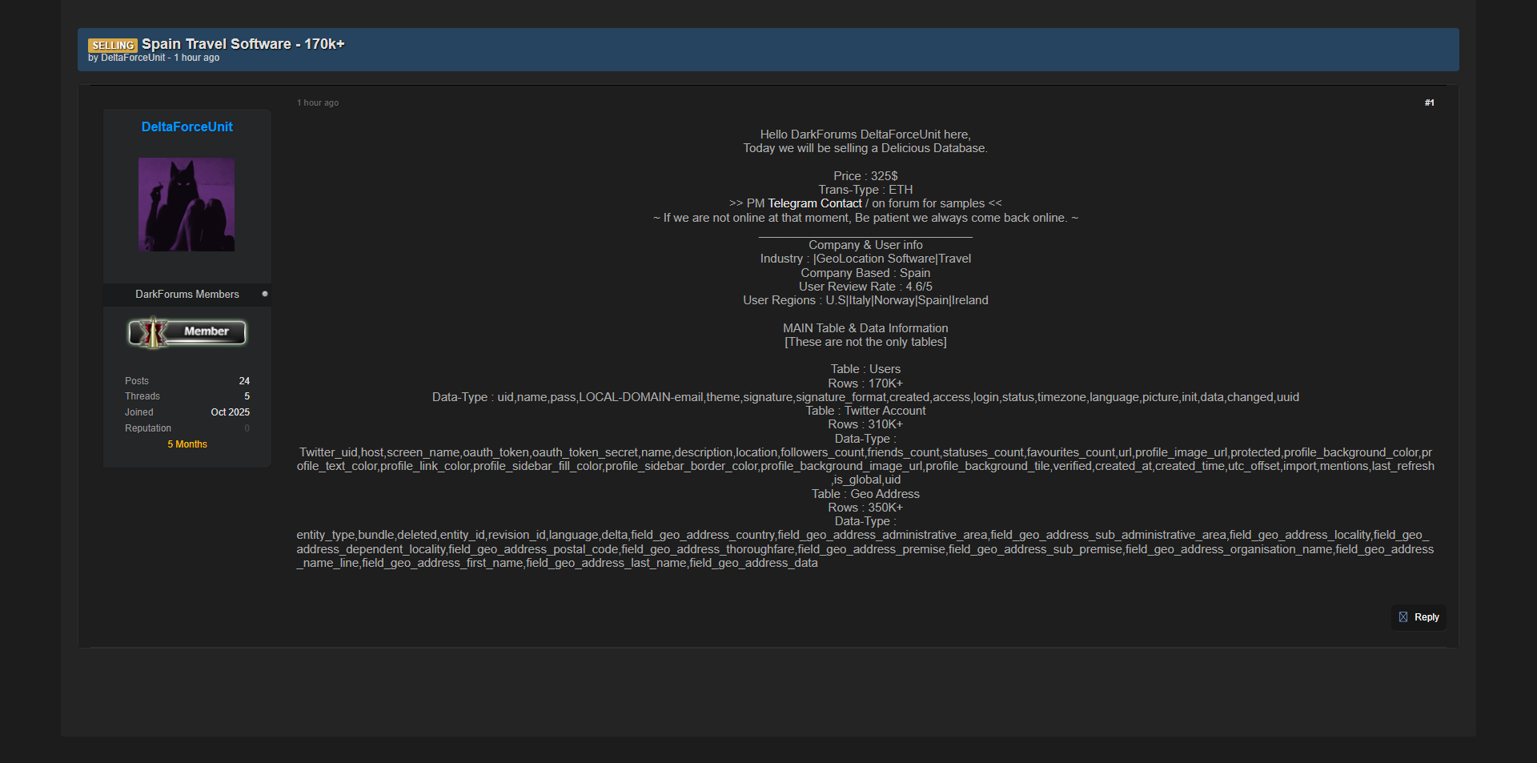Click the post timestamp above the message
Screen dimensions: 1537x763
[x=318, y=102]
